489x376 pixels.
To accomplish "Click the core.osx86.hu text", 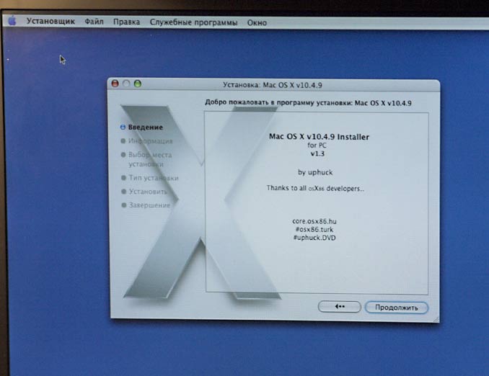I will click(x=314, y=221).
